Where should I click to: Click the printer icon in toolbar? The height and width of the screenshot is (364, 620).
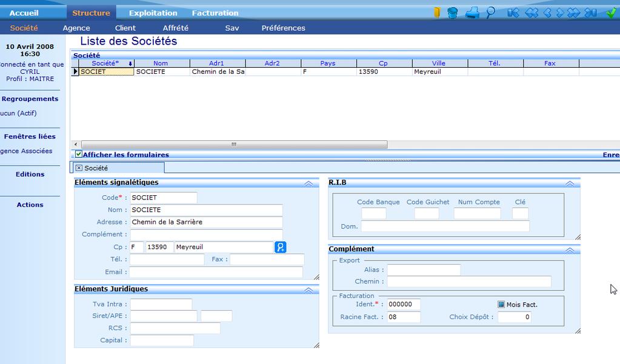(472, 13)
